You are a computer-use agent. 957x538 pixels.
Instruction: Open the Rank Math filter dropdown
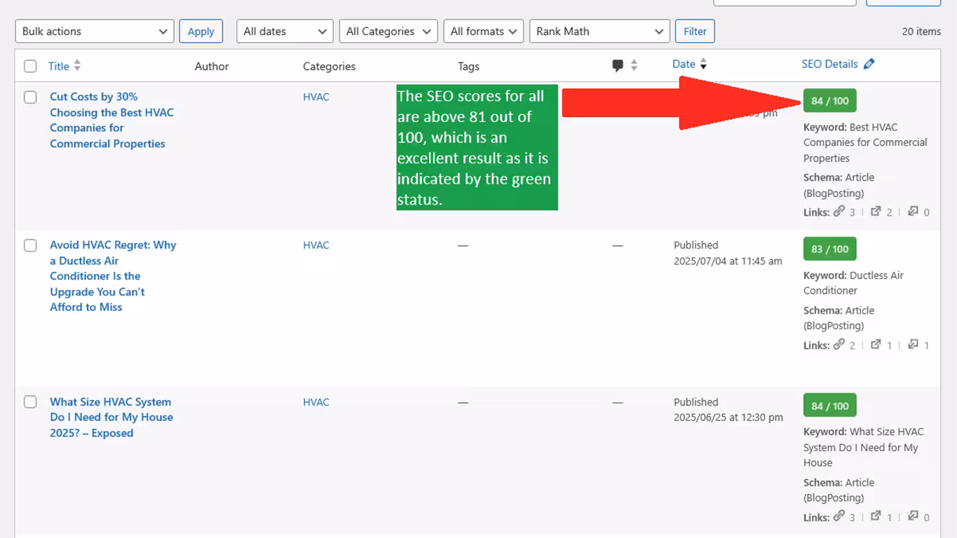599,32
